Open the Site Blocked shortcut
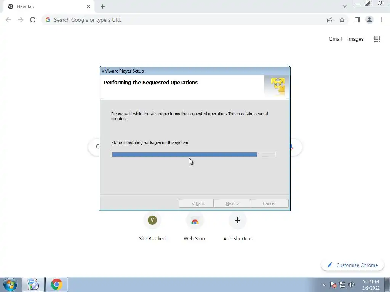Viewport: 390px width, 292px height. (x=152, y=227)
